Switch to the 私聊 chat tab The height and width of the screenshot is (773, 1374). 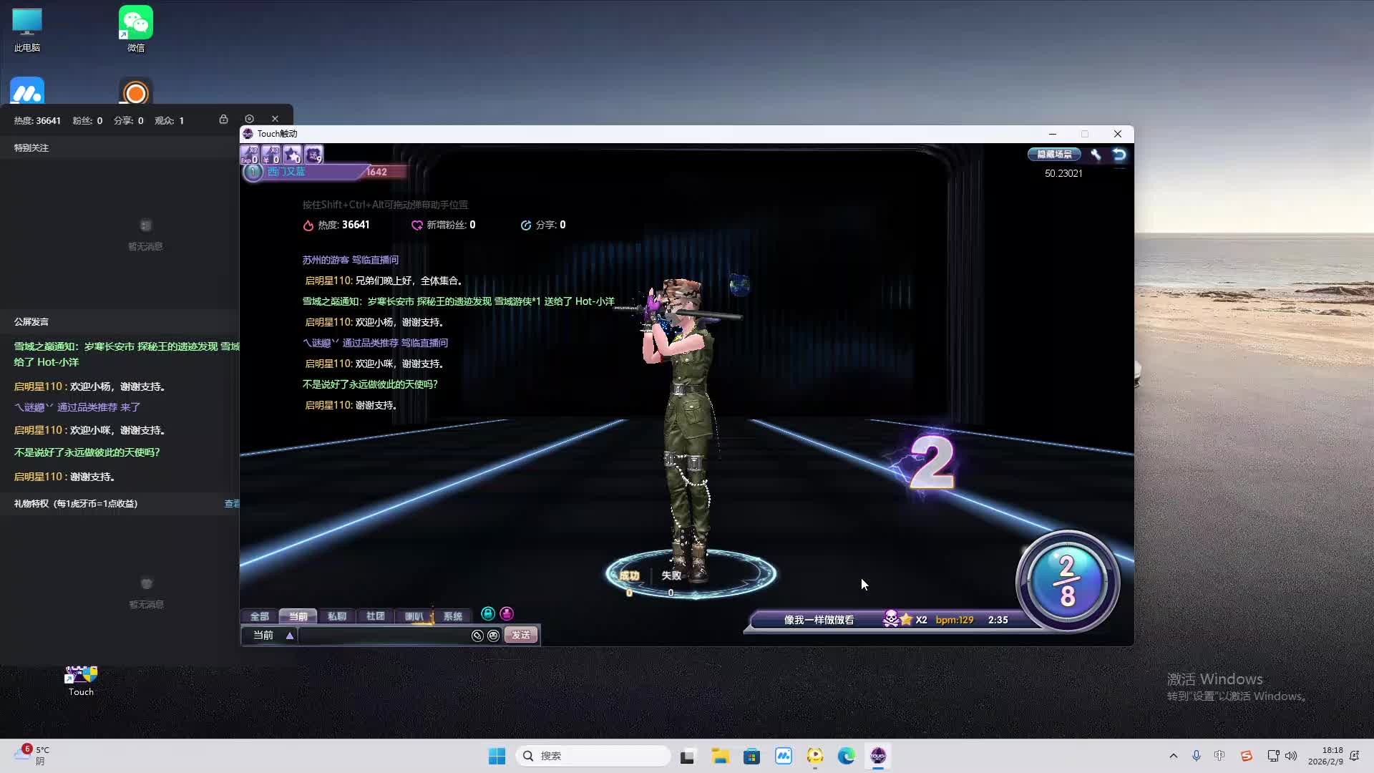click(x=336, y=616)
